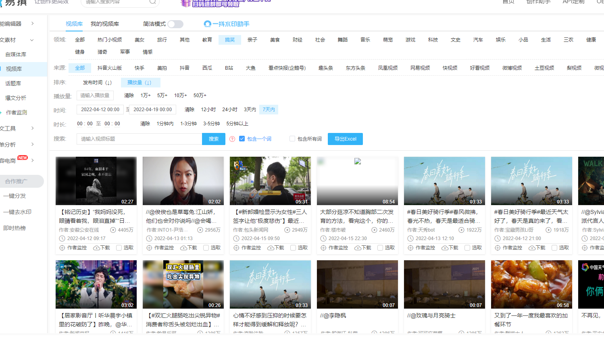The width and height of the screenshot is (604, 338).
Task: Open the thumbnail of the 听华晨宇小镇 video
Action: [96, 284]
